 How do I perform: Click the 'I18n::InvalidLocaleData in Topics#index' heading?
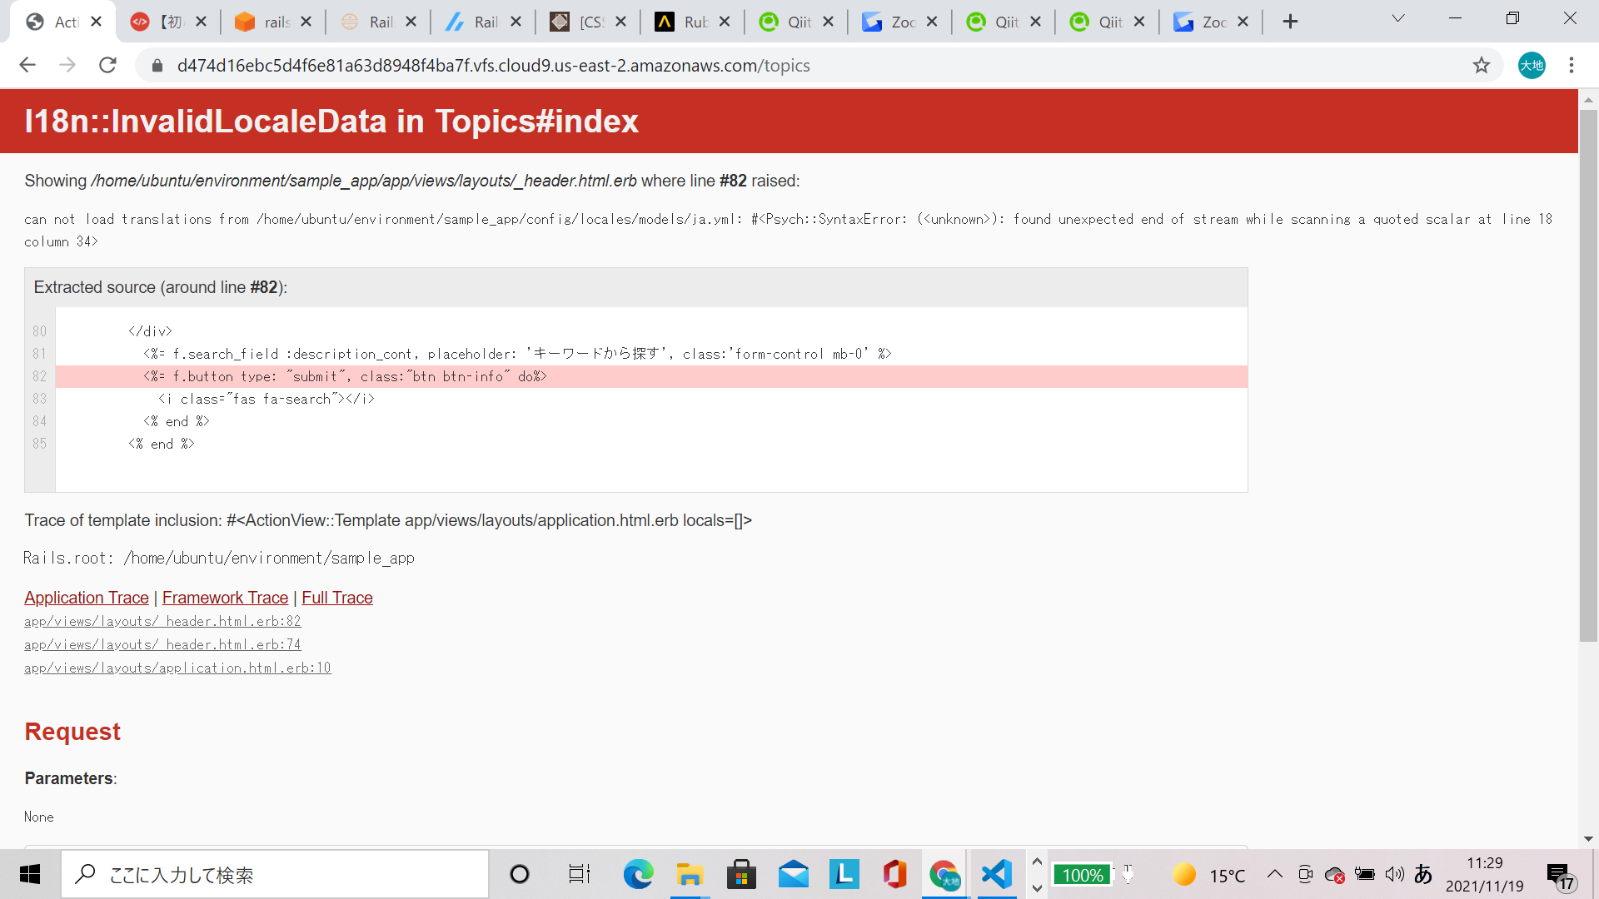click(331, 122)
